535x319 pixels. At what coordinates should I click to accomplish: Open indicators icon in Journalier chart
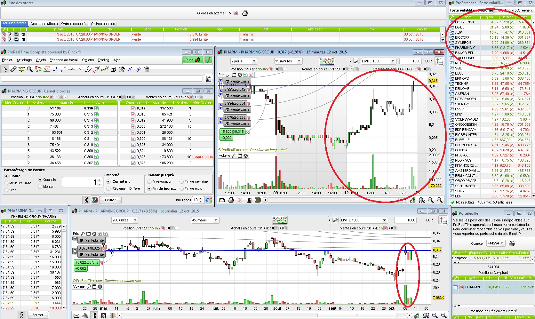[280, 220]
